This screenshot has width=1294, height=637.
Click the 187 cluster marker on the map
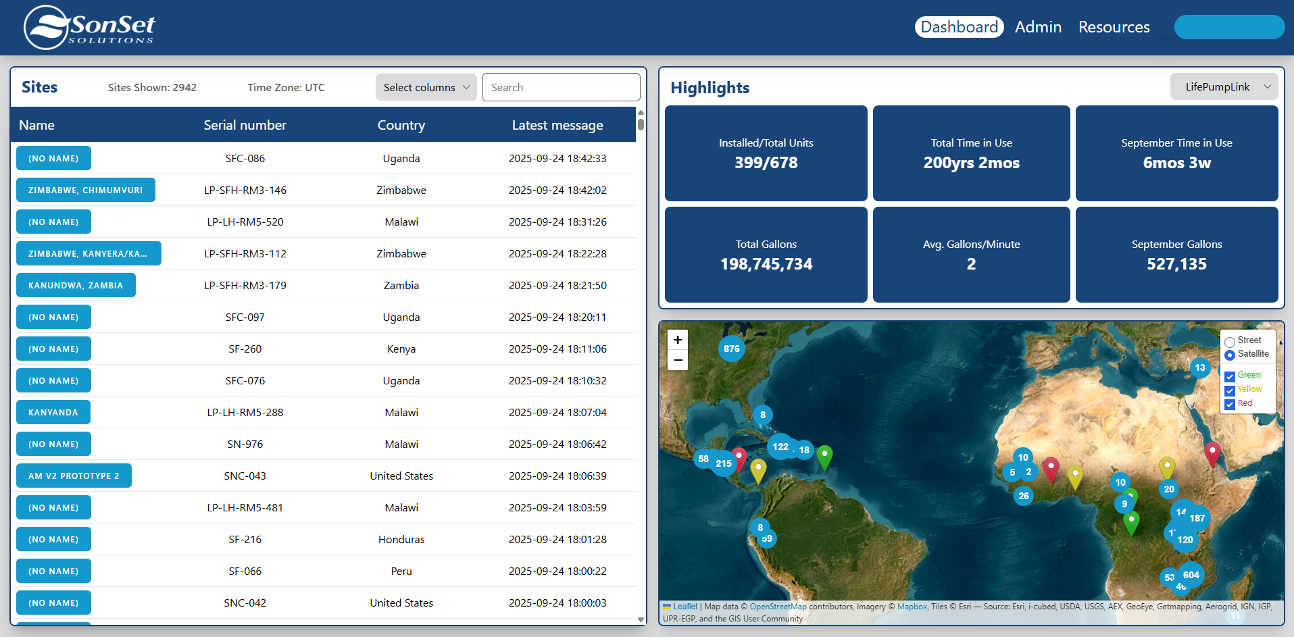pos(1197,518)
